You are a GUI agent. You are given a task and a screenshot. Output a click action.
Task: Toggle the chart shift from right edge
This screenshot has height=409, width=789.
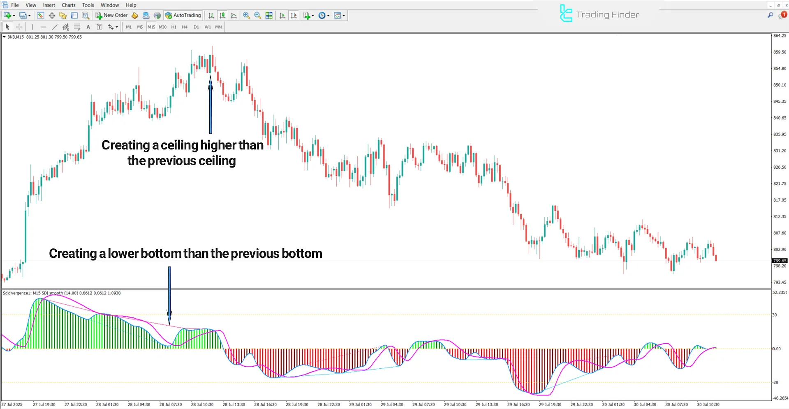click(294, 15)
